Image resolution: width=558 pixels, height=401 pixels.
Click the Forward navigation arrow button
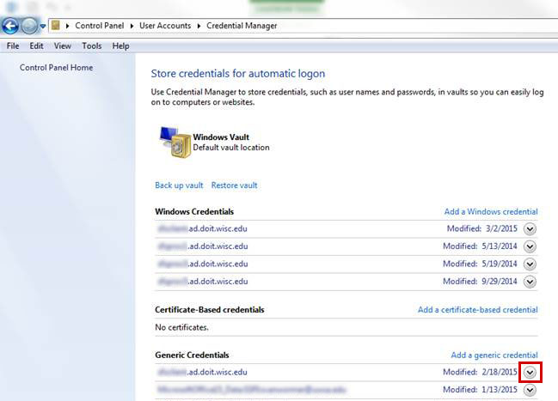click(x=29, y=26)
